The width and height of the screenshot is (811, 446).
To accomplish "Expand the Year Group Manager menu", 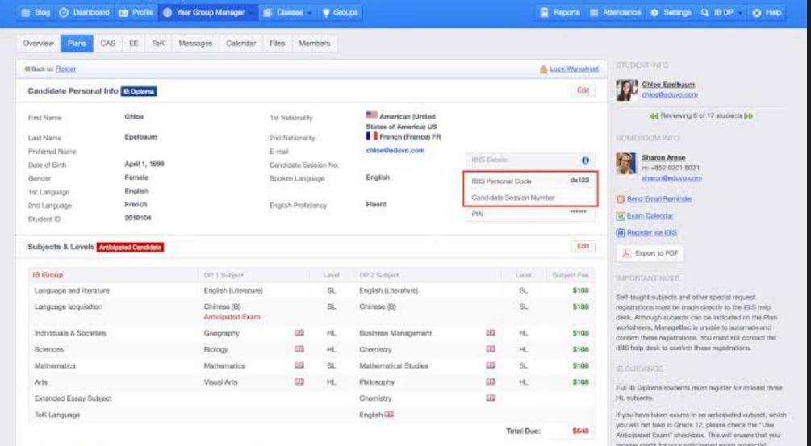I will [x=211, y=12].
